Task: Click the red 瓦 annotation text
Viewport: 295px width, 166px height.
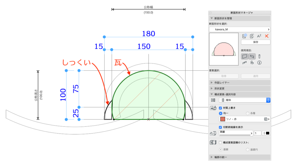Action: tap(118, 63)
